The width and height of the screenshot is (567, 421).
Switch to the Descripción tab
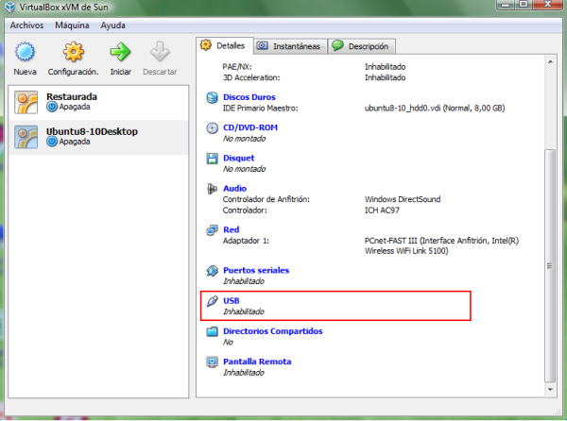pos(362,46)
